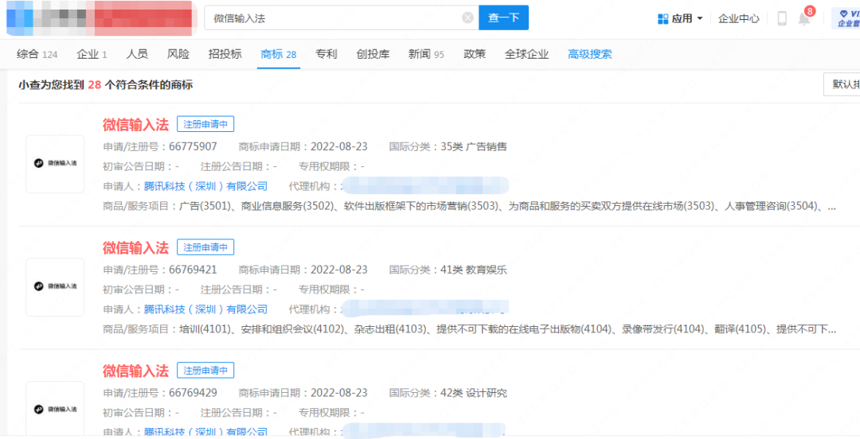Open trademark logo thumbnail for 42类 设计研究
Screen dimensions: 860x439
55,410
